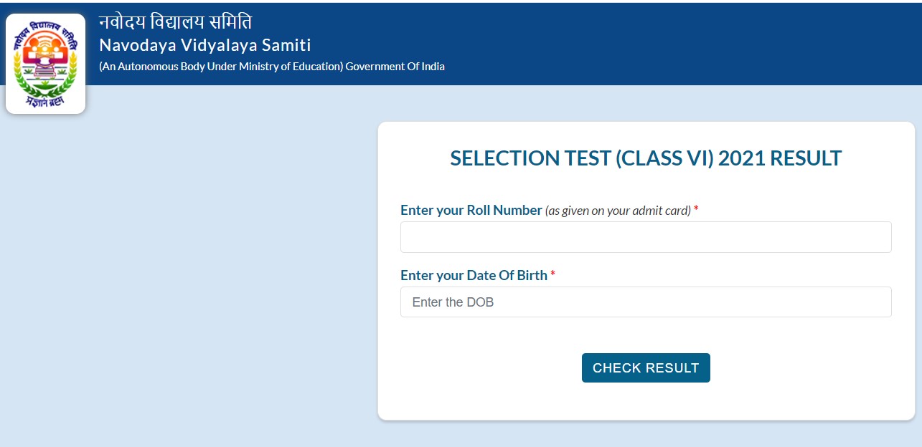Select the 'SELECTION TEST (CLASS VI)' heading

pyautogui.click(x=582, y=158)
